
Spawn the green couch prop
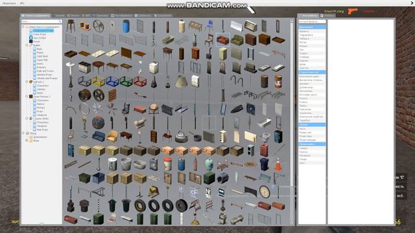pyautogui.click(x=237, y=40)
